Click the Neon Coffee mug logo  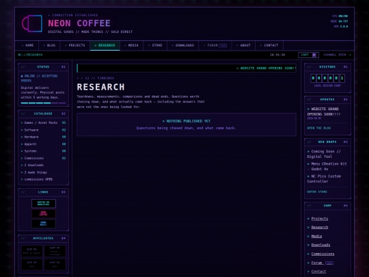(32, 23)
